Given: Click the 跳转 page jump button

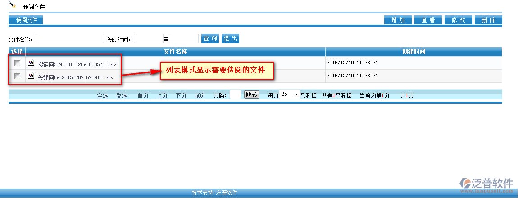Looking at the screenshot, I should click(251, 95).
